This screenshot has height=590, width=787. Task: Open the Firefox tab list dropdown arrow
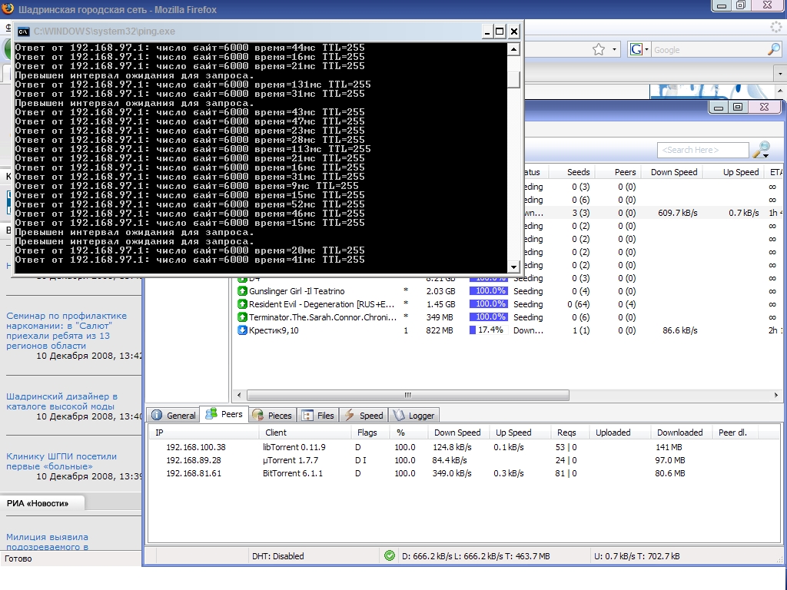(780, 74)
